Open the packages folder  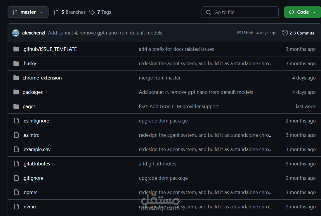pos(32,92)
